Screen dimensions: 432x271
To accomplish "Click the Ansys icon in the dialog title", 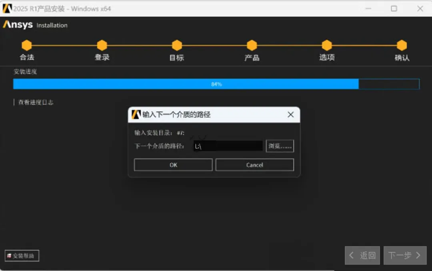I will coord(136,114).
